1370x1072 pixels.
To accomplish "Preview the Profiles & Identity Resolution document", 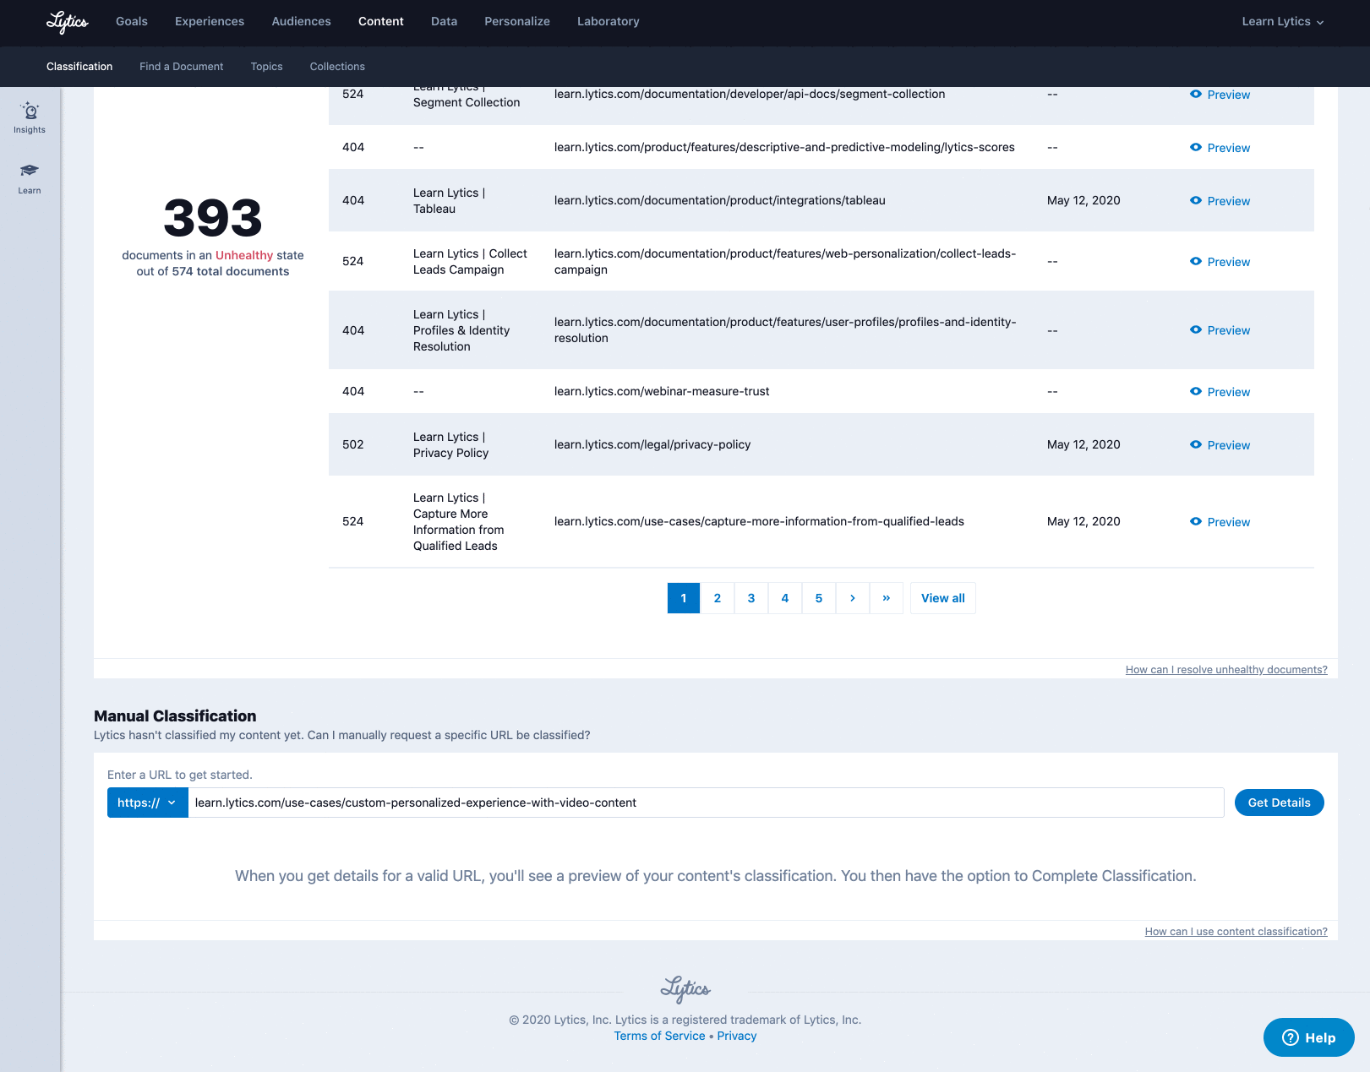I will (1220, 330).
